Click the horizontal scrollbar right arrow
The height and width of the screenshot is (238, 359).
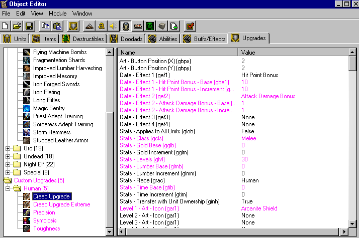[x=344, y=232]
